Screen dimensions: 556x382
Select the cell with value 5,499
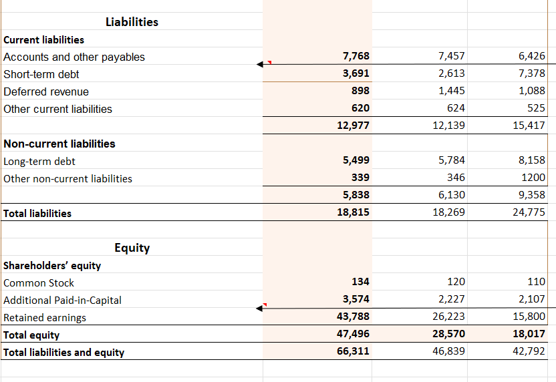(317, 160)
